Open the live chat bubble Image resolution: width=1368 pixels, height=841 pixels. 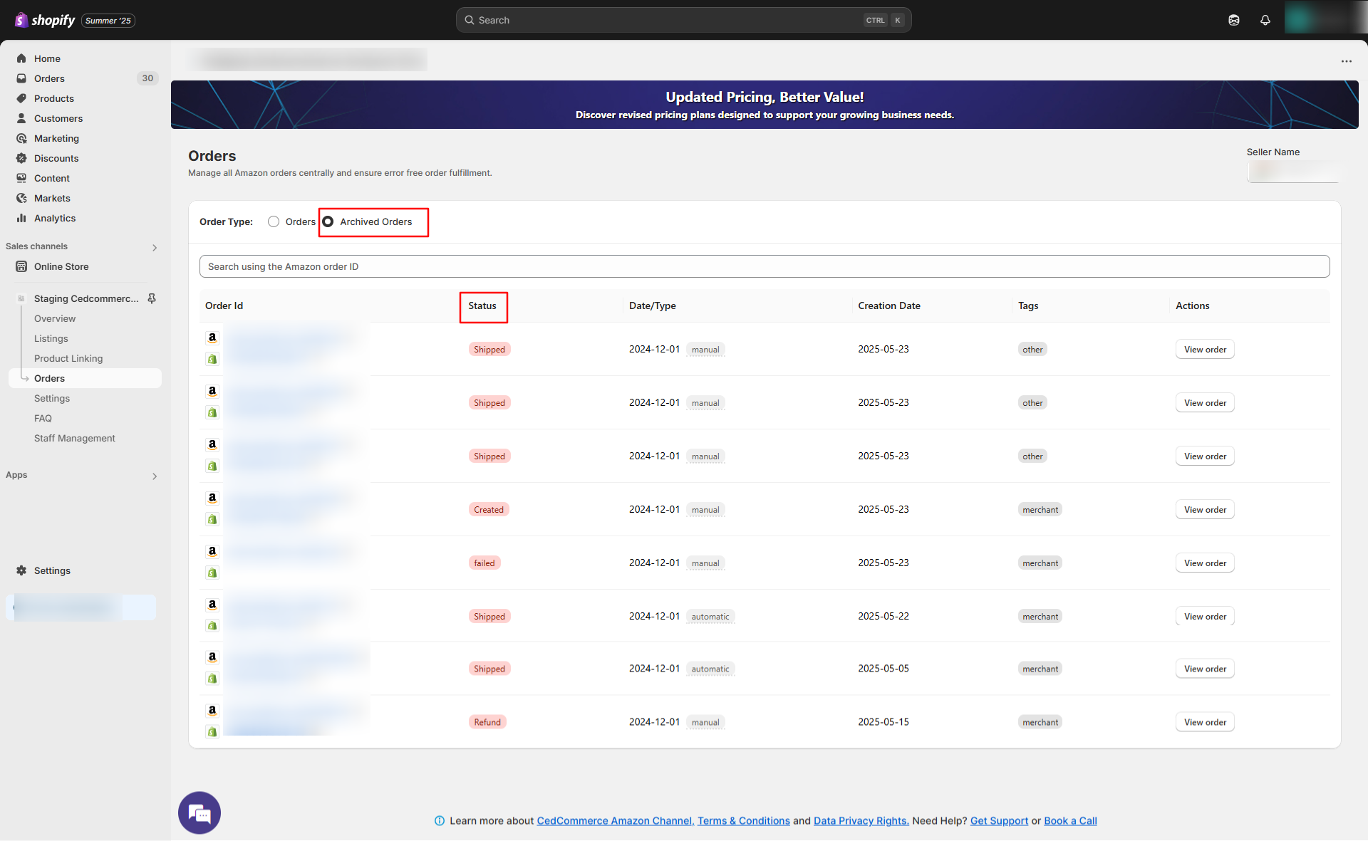[199, 813]
